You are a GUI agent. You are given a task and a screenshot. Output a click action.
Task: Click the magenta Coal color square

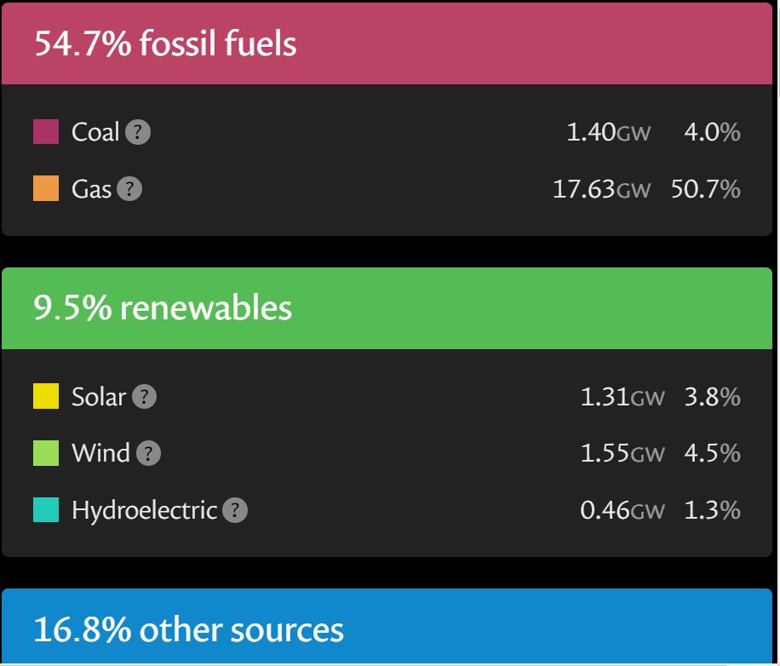[46, 132]
